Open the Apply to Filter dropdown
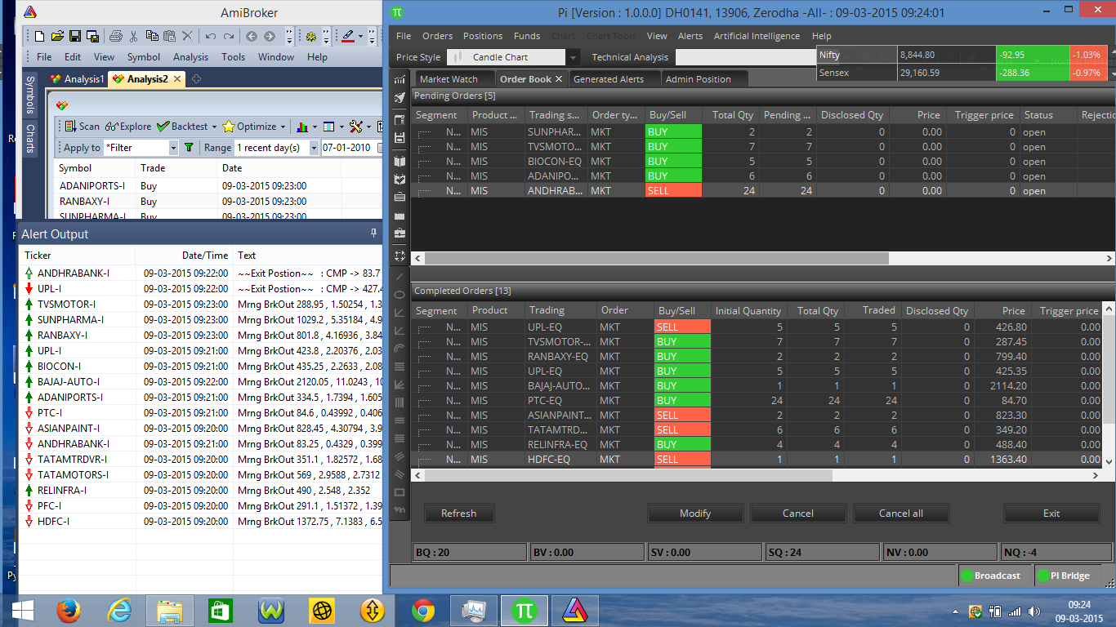Viewport: 1116px width, 627px height. 173,148
